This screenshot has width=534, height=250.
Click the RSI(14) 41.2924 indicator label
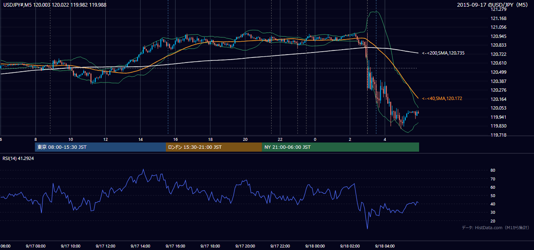click(x=18, y=158)
